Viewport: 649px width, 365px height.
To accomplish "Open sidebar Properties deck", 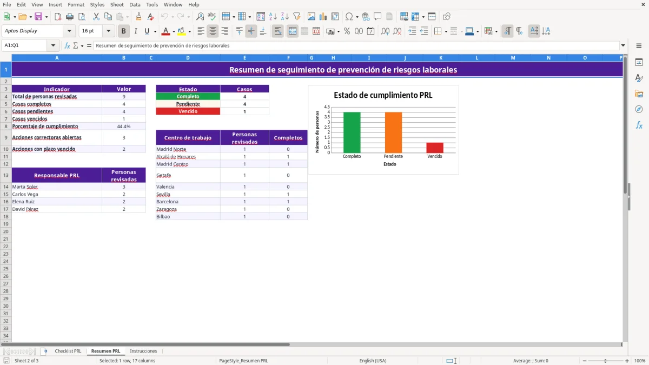I will pyautogui.click(x=639, y=63).
